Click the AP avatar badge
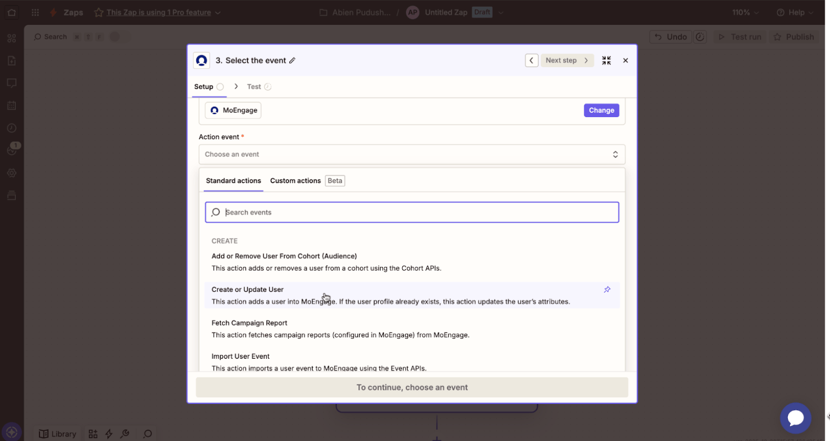The image size is (830, 441). click(413, 12)
